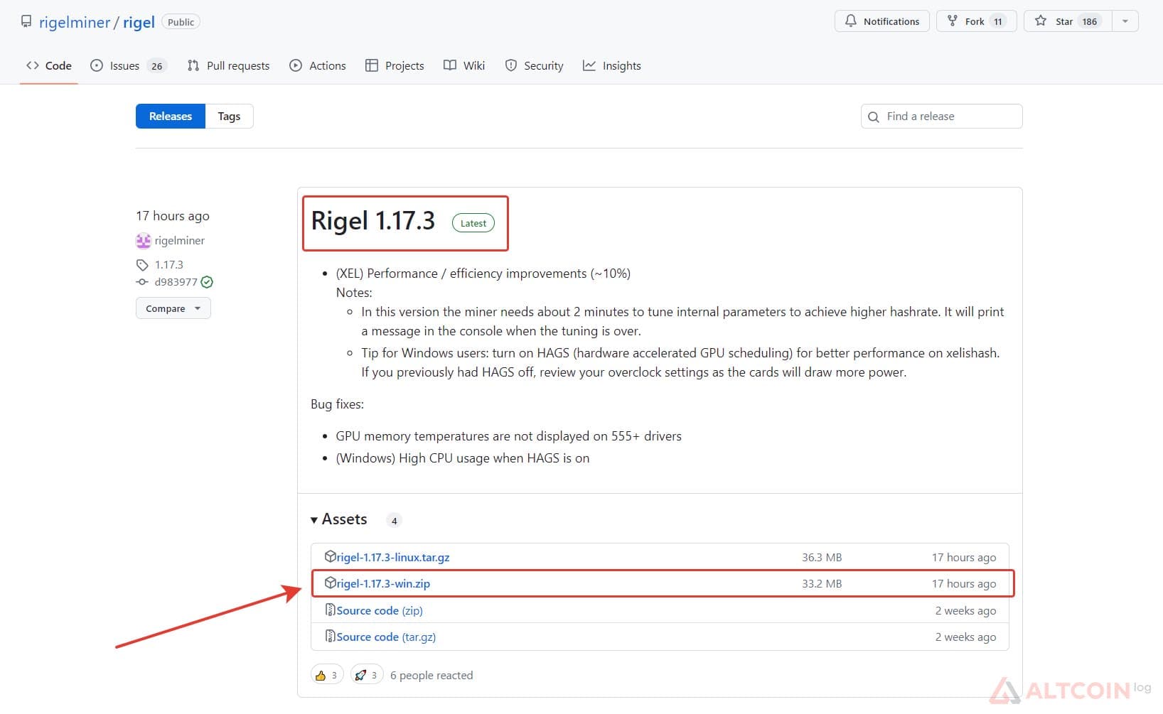The width and height of the screenshot is (1163, 714).
Task: Click the Notifications bell button
Action: click(881, 21)
